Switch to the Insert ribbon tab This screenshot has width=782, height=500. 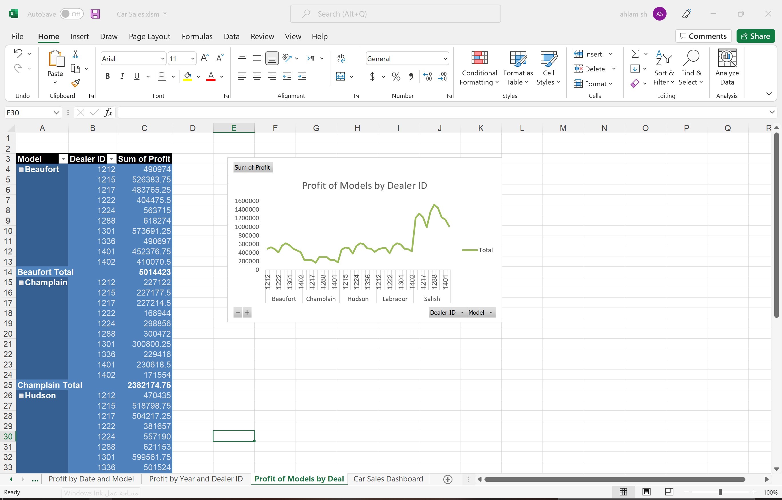pos(79,36)
